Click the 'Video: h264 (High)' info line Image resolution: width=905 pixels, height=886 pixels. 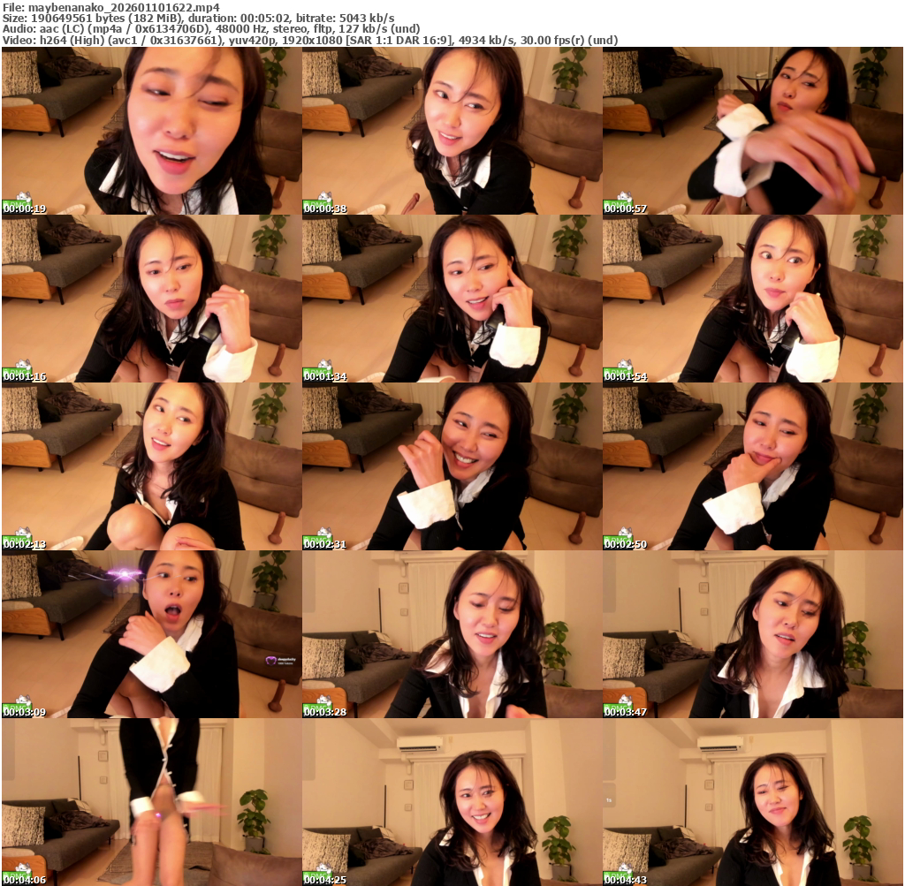[310, 41]
